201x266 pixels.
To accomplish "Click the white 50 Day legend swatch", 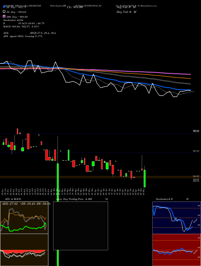I will click(4, 12).
